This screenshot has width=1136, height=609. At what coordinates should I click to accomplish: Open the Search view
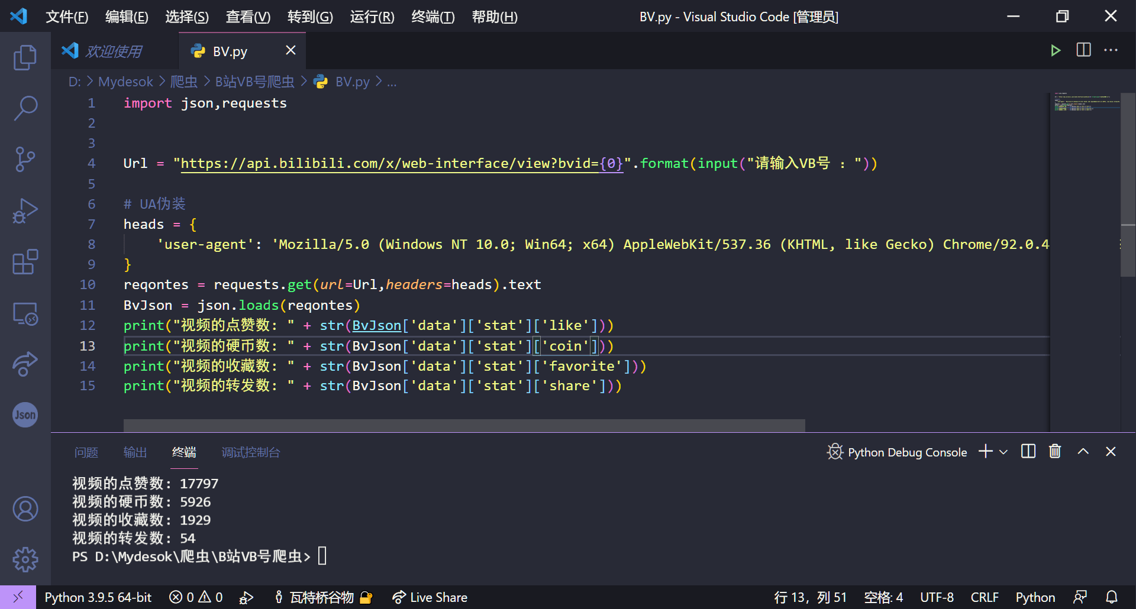point(25,108)
